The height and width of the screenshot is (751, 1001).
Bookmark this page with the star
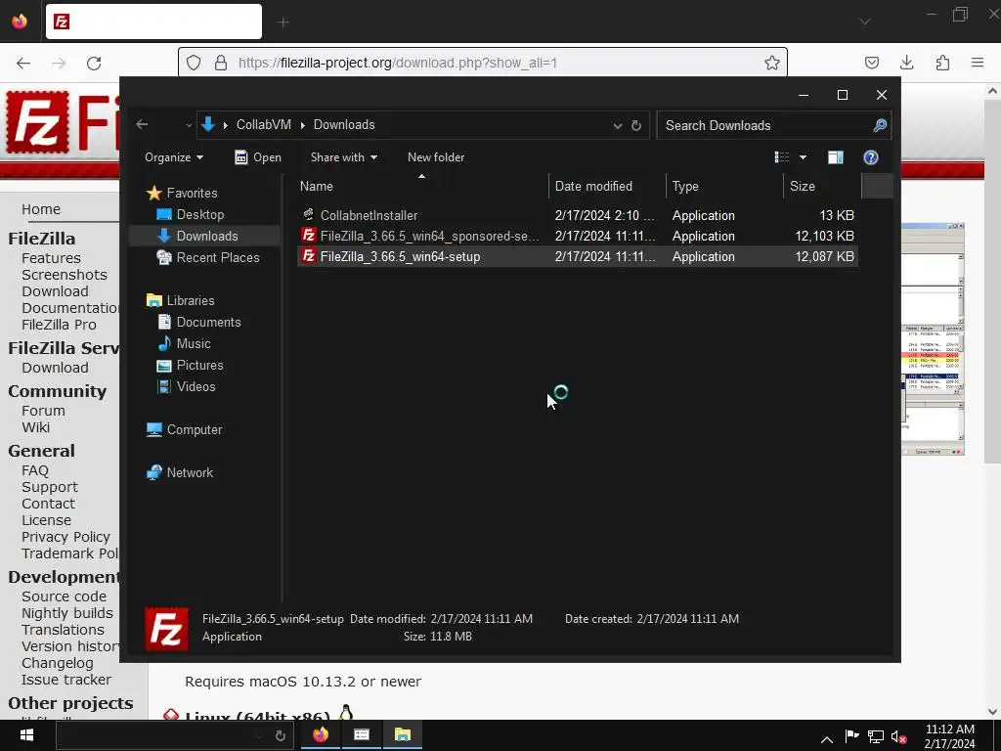[x=772, y=63]
